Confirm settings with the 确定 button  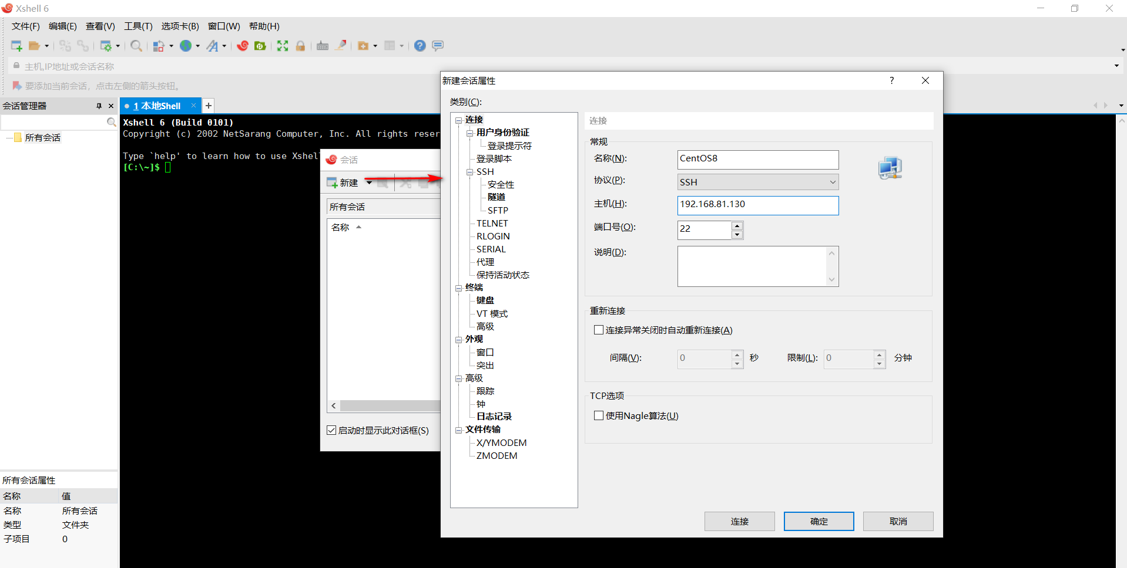pos(819,521)
